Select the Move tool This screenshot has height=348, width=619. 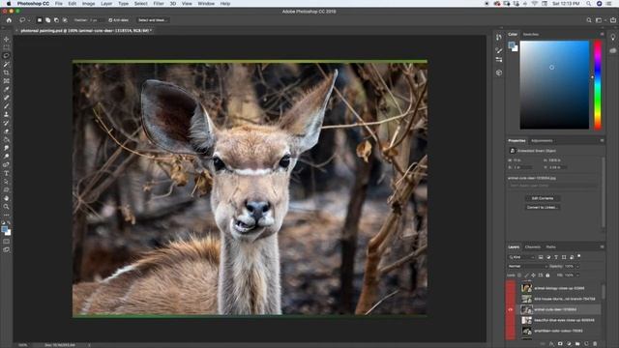click(x=7, y=39)
